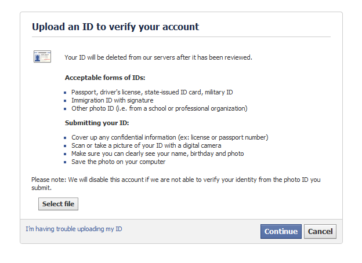Viewport: 362px width, 263px height.
Task: Click the bullet marker before "Cover up" line
Action: click(x=65, y=138)
